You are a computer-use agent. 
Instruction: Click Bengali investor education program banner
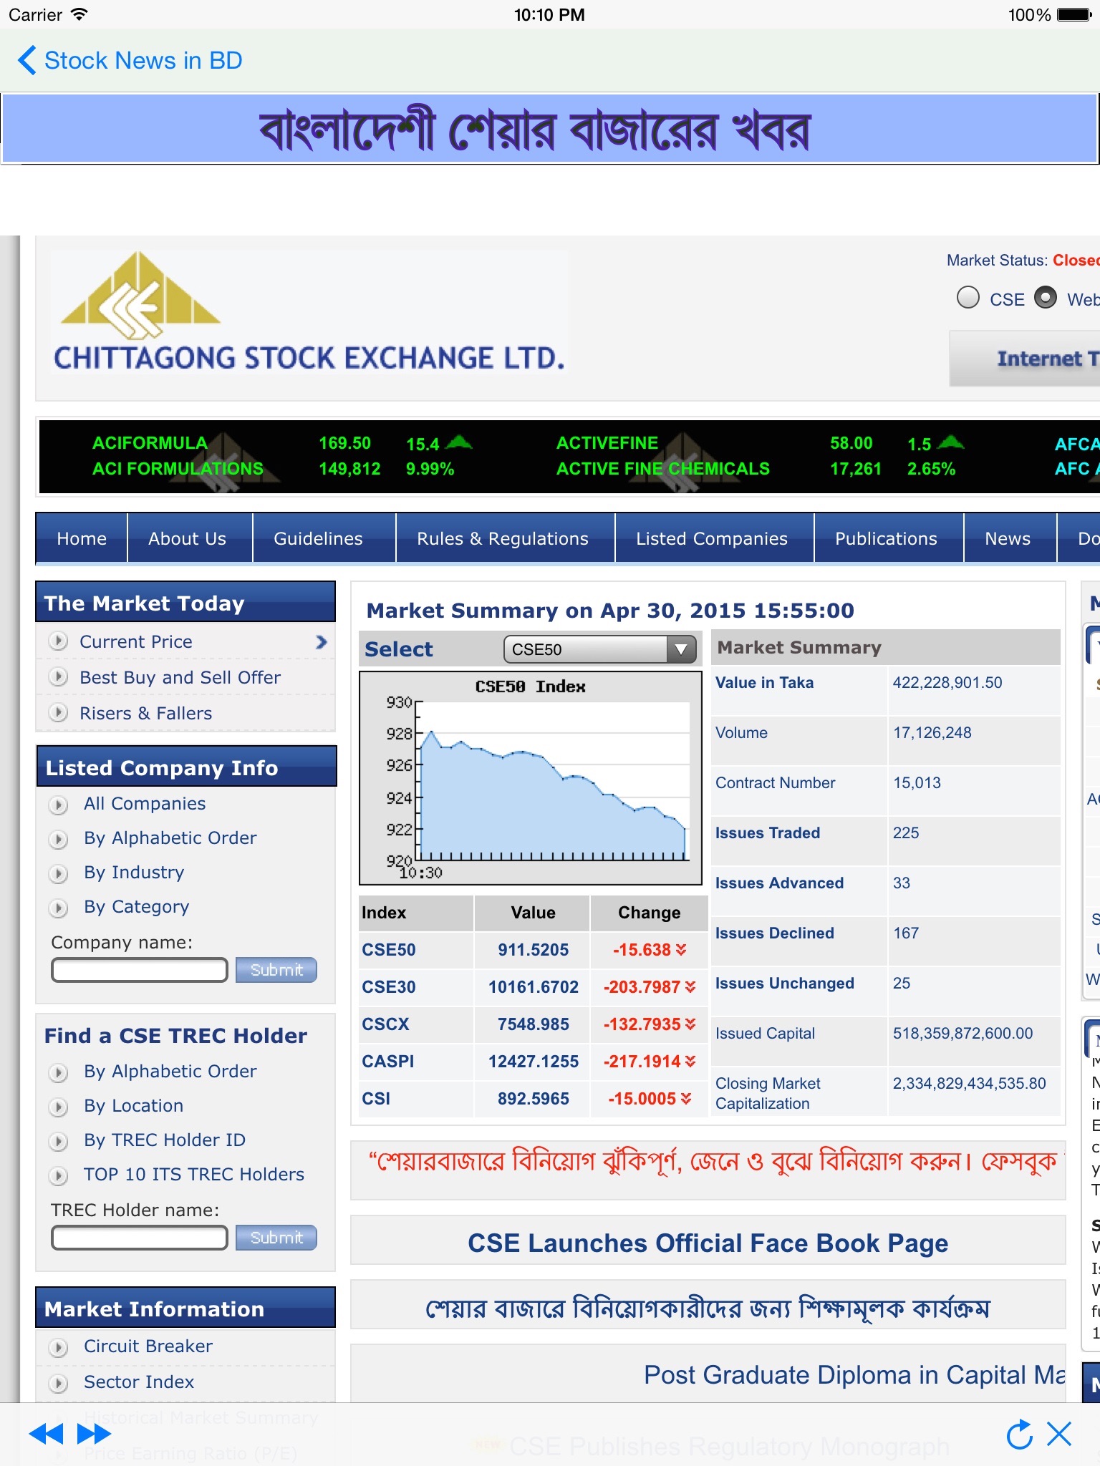[x=708, y=1309]
